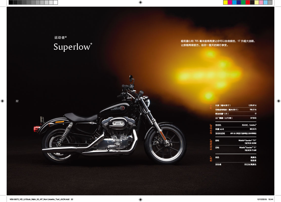This screenshot has width=281, height=202.
Task: Click the left edge registration mark
Action: click(2, 101)
